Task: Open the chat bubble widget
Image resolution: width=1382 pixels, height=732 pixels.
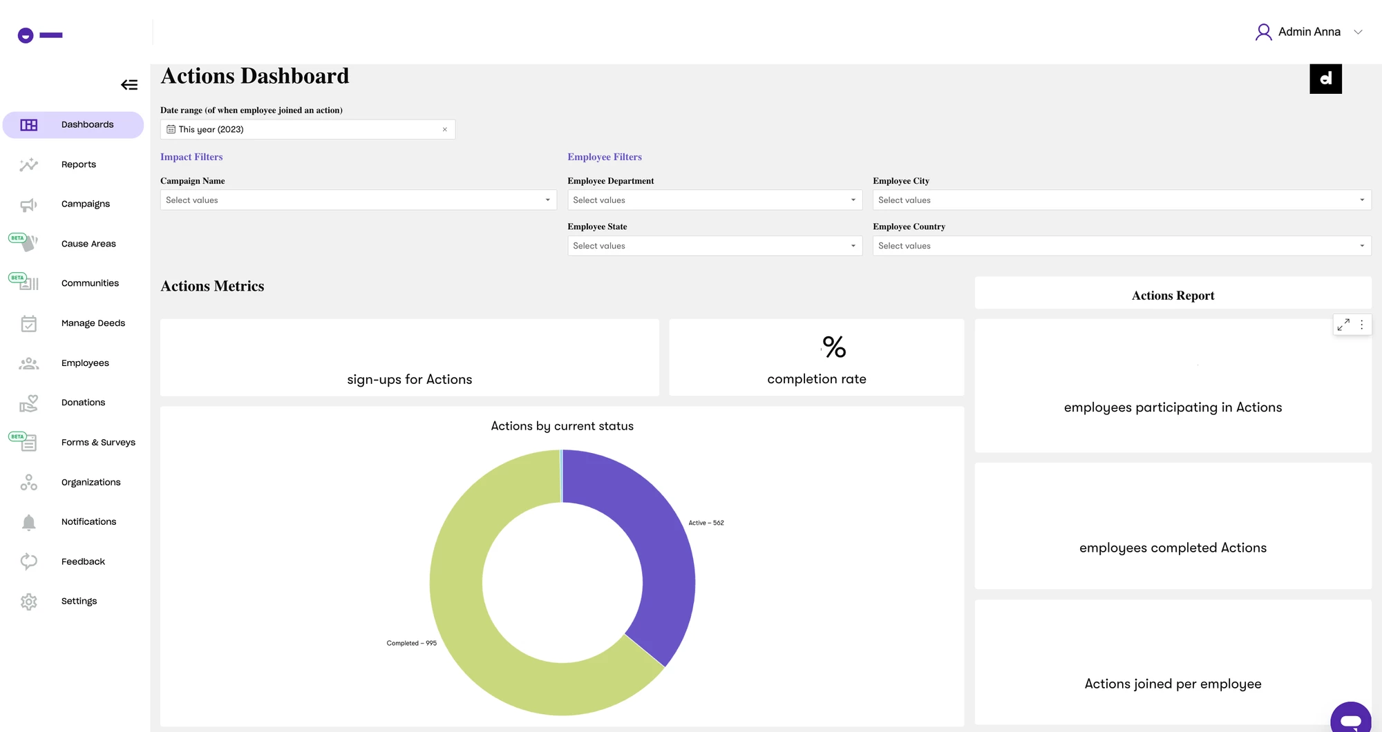Action: 1351,720
